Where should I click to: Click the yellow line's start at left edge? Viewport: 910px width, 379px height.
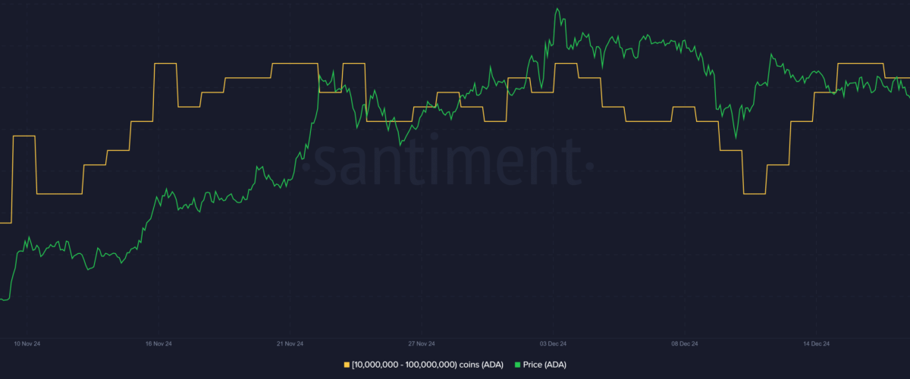point(4,223)
